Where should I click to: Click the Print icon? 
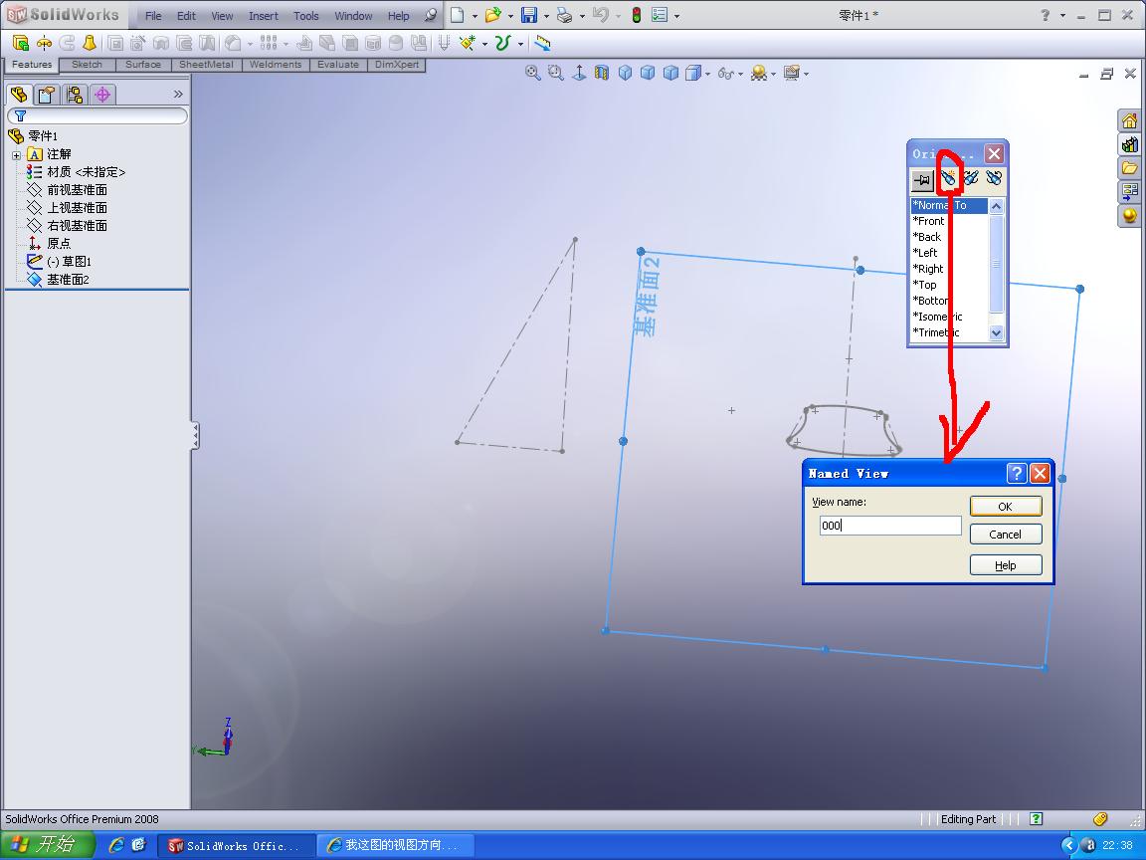coord(564,15)
